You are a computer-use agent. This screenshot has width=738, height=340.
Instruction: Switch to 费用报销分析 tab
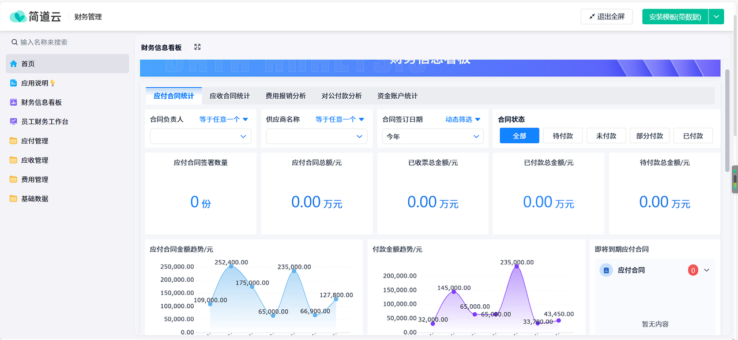click(x=285, y=96)
